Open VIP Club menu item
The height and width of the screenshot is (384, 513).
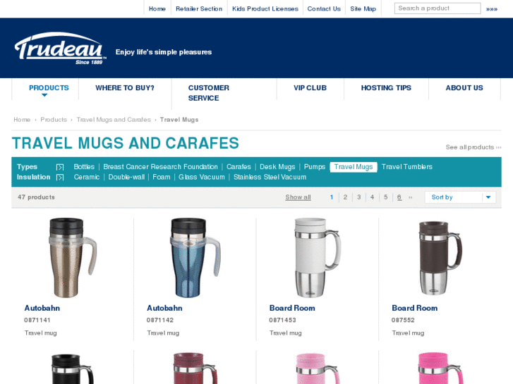[x=310, y=88]
